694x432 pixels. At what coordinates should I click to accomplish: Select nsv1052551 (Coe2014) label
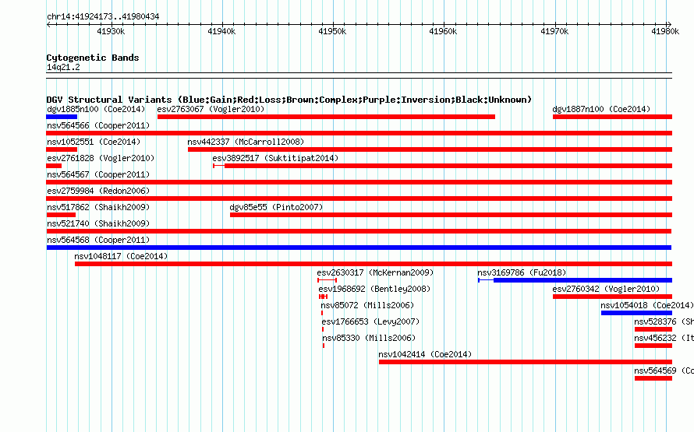(94, 142)
